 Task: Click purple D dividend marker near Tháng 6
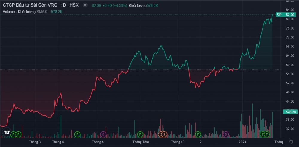(x=103, y=134)
